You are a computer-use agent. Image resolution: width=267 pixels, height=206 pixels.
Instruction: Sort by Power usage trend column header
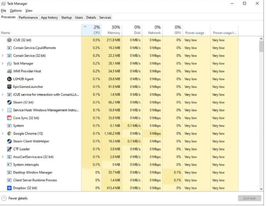coord(224,30)
